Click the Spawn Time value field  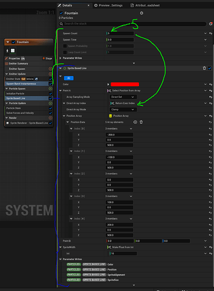[x=120, y=40]
